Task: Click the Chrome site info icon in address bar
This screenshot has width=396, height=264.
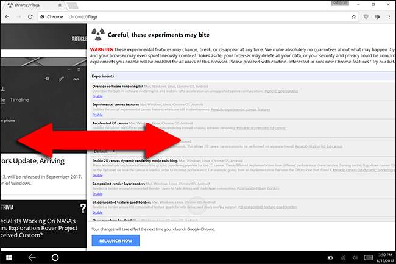Action: click(x=43, y=16)
